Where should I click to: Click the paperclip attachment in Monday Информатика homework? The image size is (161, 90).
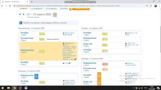pos(75,59)
